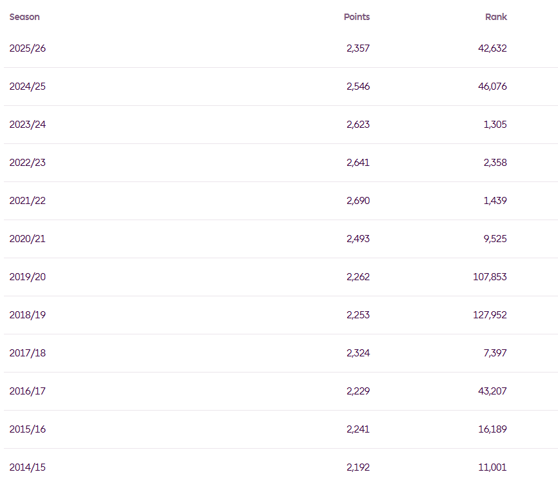
Task: Select points value 2,641
Action: [x=358, y=163]
